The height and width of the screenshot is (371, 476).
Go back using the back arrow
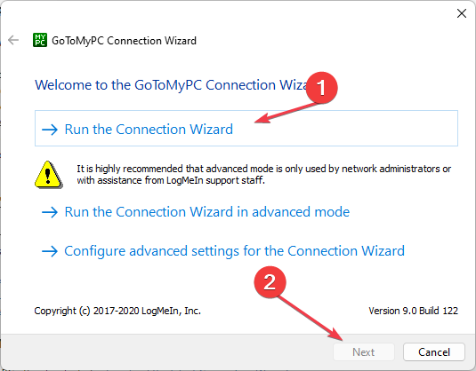pos(13,40)
